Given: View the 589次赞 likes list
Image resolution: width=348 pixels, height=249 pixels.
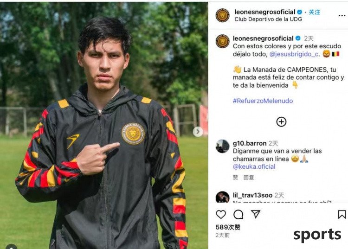Looking at the screenshot, I should pyautogui.click(x=228, y=227).
